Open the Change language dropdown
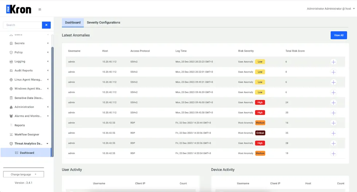The image size is (357, 192). pos(23,175)
